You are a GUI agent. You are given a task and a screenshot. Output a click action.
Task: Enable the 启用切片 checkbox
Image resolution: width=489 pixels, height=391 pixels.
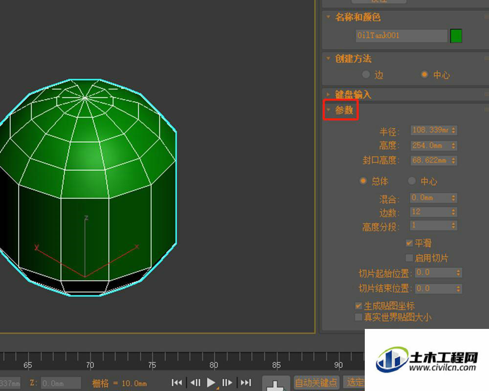[x=409, y=258]
